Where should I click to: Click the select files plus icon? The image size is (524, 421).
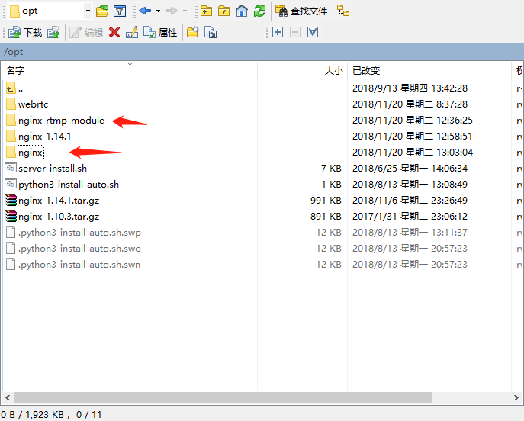click(x=278, y=32)
